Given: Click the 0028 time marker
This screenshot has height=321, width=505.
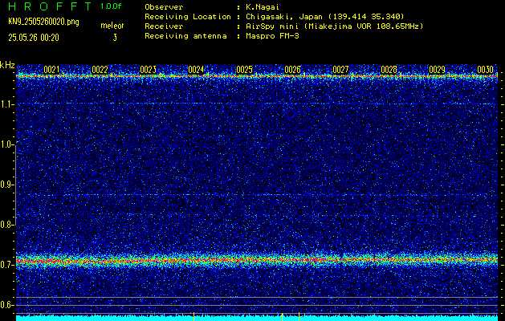Looking at the screenshot, I should [389, 70].
